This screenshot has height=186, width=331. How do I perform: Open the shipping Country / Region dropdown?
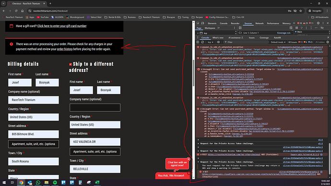95,125
